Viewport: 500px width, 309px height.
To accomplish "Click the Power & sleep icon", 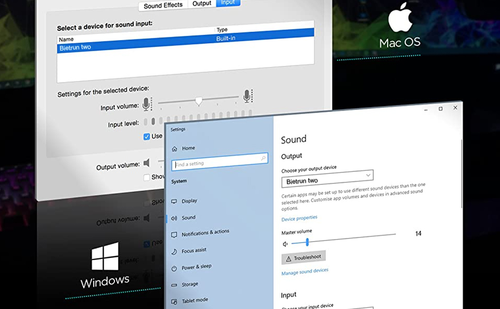I will click(174, 268).
